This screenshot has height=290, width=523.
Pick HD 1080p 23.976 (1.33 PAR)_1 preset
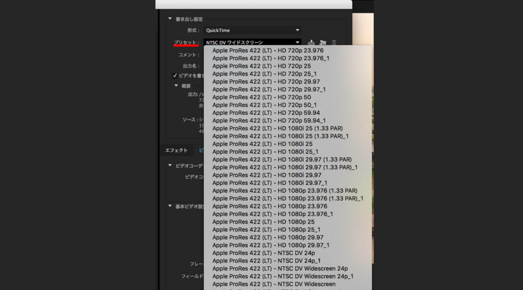pos(288,198)
